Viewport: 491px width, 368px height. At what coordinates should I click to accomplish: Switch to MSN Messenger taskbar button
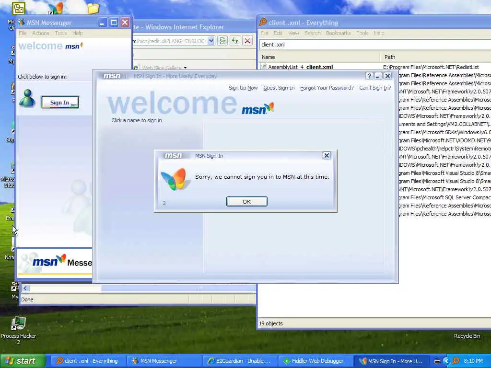pyautogui.click(x=163, y=361)
